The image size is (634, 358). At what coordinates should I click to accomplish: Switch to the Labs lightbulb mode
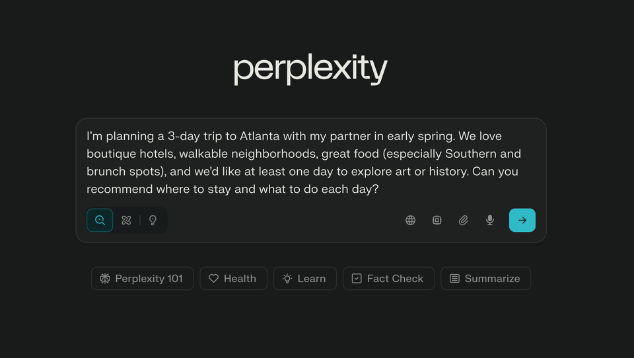point(153,221)
